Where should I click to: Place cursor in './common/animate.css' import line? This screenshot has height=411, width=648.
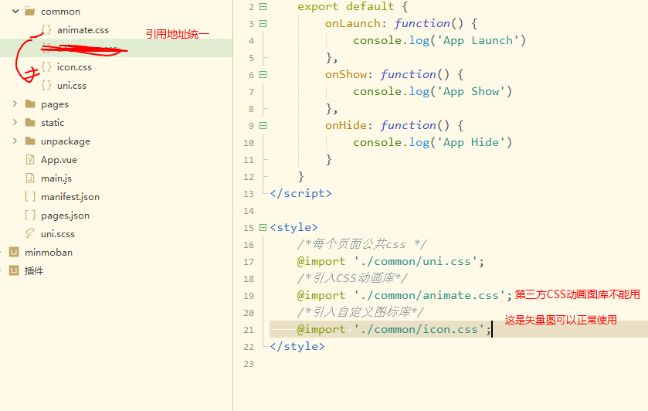coord(405,295)
